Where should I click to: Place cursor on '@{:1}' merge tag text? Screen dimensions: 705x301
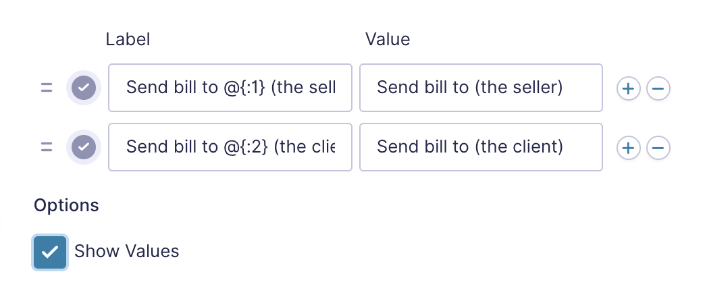(x=245, y=88)
